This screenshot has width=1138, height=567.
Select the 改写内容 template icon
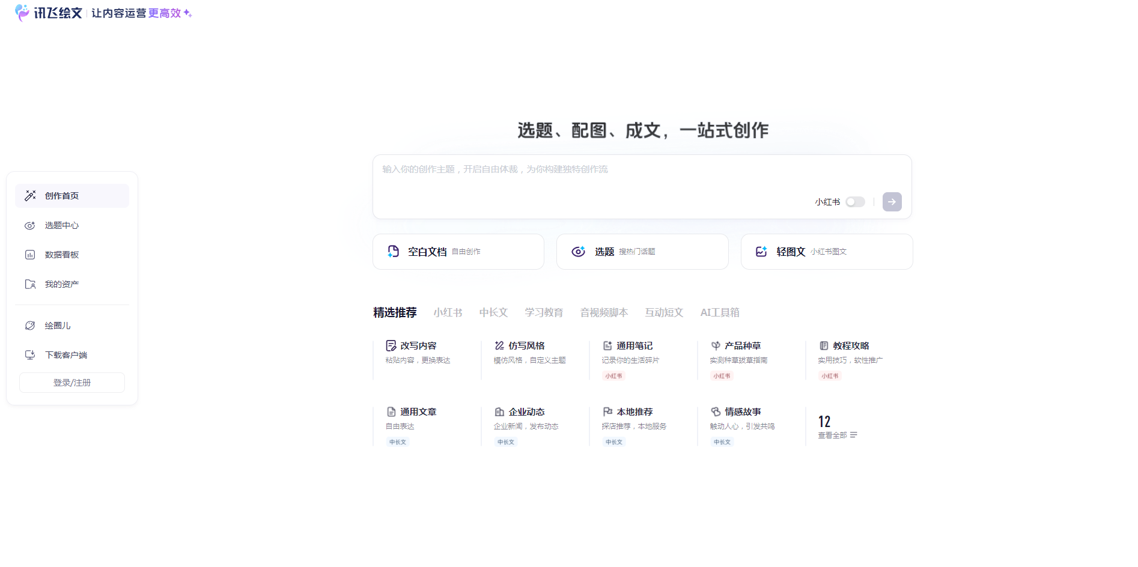[391, 345]
